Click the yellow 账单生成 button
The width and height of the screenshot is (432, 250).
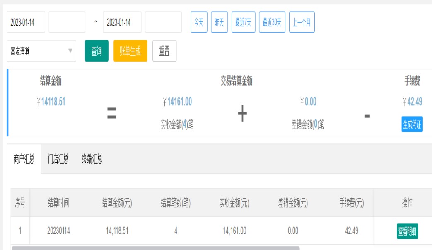(130, 51)
